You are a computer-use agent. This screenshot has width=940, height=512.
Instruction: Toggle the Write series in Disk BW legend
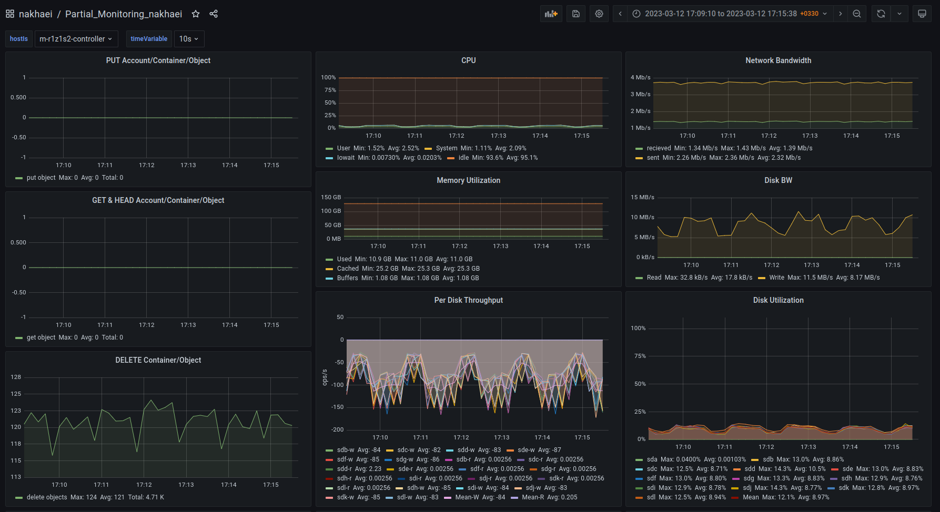click(x=776, y=278)
